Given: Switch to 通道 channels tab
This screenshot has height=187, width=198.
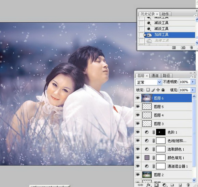Looking at the screenshot, I should pyautogui.click(x=155, y=76).
